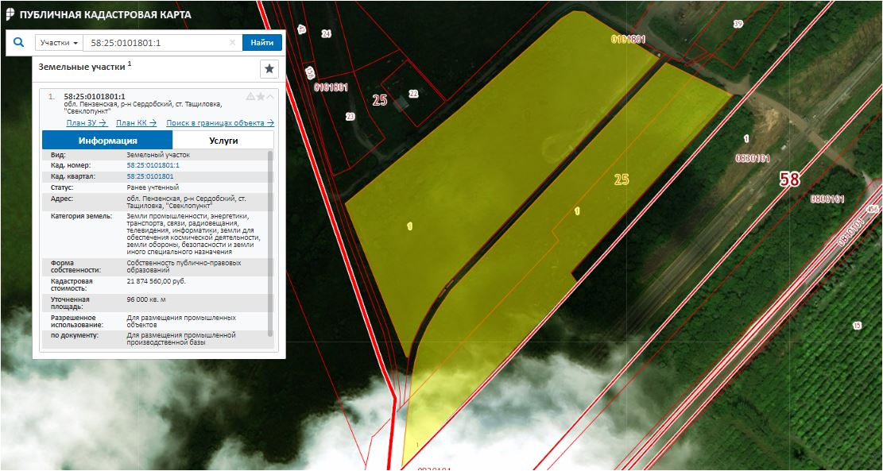The width and height of the screenshot is (883, 471).
Task: Click into the cadastral number search field
Action: pos(155,43)
